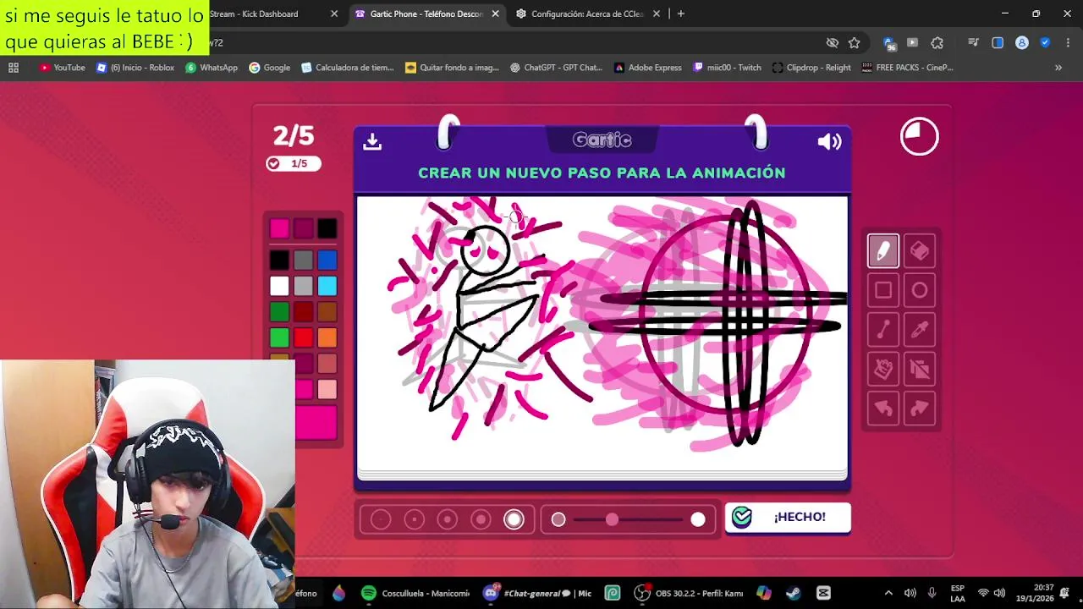
Task: Open the ChatGPT bookmark
Action: click(556, 68)
